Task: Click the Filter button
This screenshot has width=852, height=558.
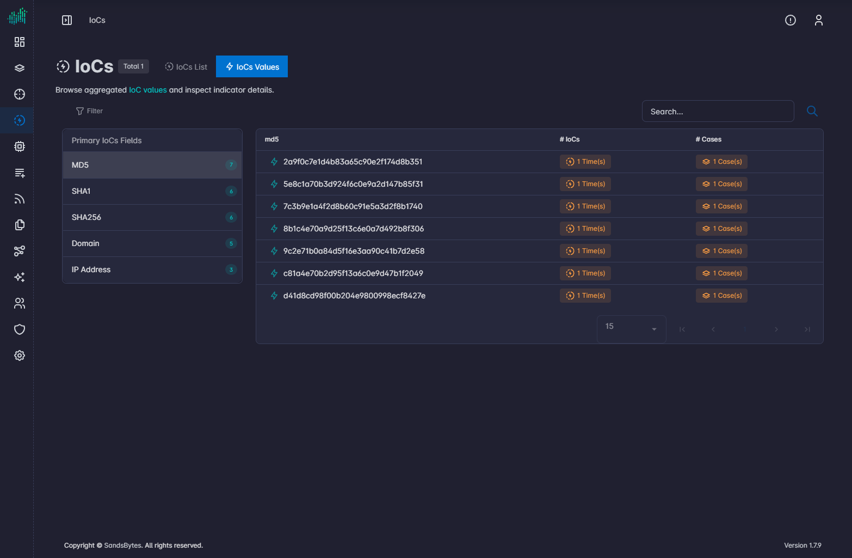Action: [89, 111]
